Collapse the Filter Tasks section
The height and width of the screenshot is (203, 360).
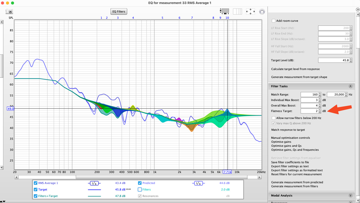point(350,86)
